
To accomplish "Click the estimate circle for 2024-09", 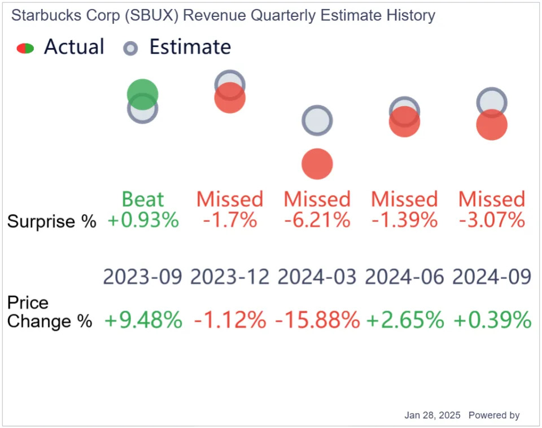I will [492, 103].
